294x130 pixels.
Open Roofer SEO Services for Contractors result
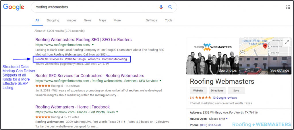point(90,76)
